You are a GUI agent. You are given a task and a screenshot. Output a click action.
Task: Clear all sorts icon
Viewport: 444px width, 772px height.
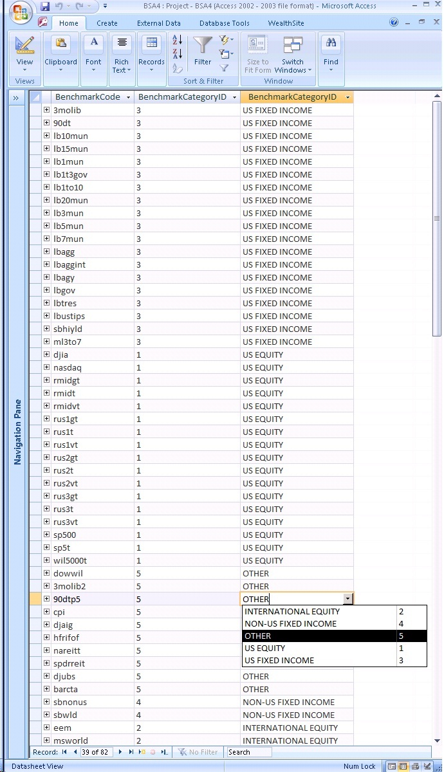[178, 68]
